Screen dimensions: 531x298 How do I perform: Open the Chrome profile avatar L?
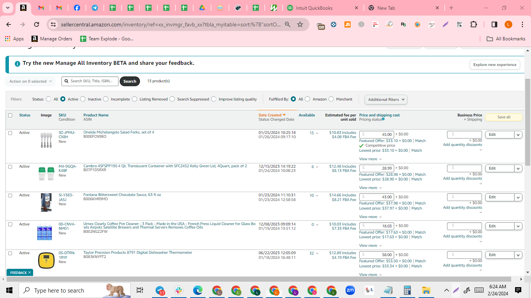pyautogui.click(x=508, y=24)
